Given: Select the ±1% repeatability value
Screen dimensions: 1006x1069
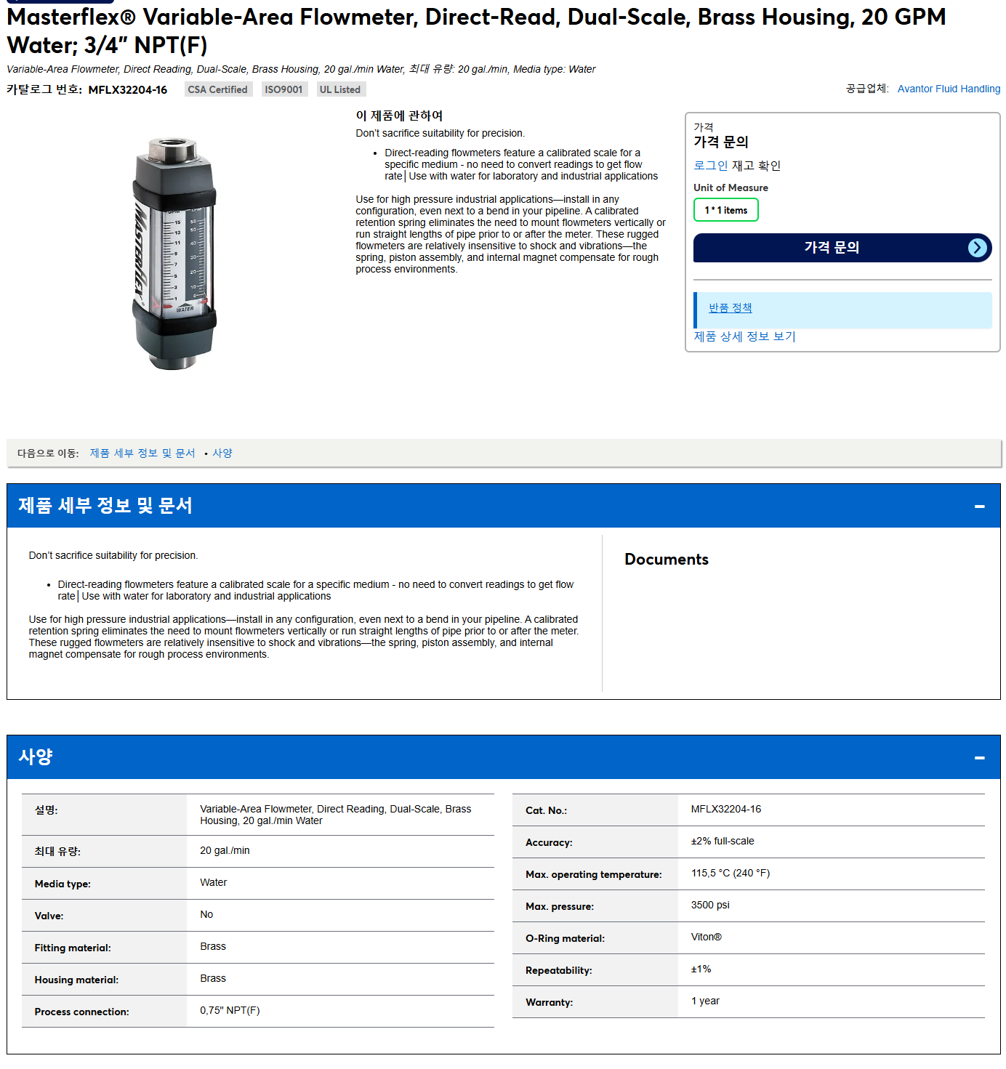Looking at the screenshot, I should pos(701,969).
